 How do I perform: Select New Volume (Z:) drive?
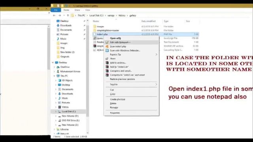[x=70, y=125]
